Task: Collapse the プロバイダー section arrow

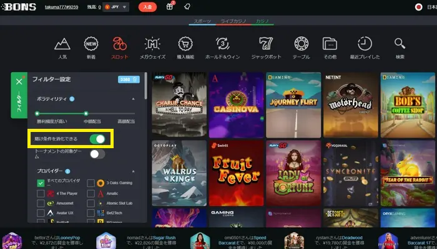Action: [x=132, y=171]
